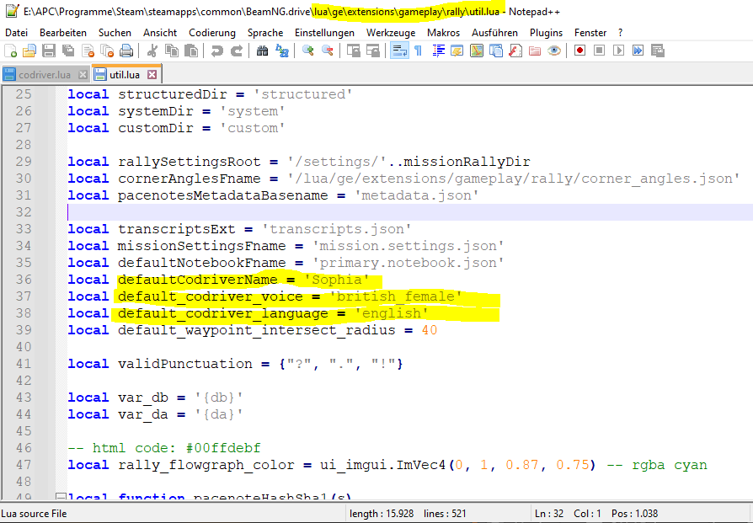This screenshot has height=523, width=753.
Task: Open the Codierung menu
Action: [x=212, y=33]
